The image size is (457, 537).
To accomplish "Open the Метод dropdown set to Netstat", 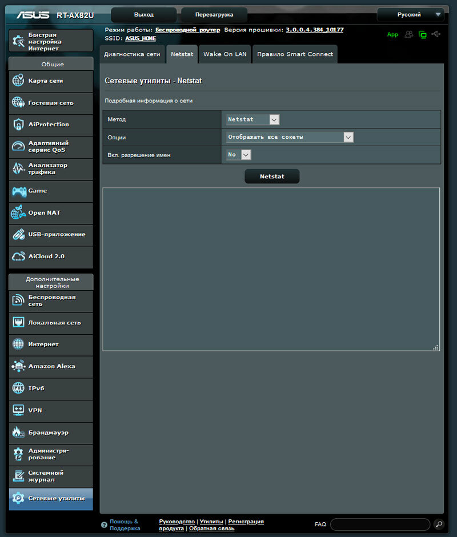I will (253, 119).
